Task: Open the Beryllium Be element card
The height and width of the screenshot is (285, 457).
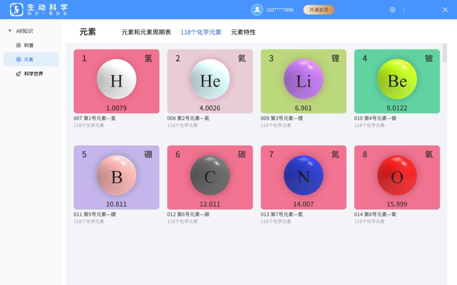Action: coord(397,81)
